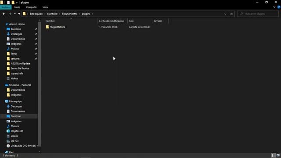Open Vídeos under Este equipo
281x158 pixels.
tap(14, 136)
